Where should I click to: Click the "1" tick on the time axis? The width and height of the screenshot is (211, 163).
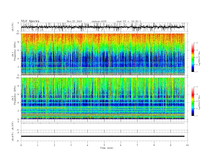[x=38, y=145]
